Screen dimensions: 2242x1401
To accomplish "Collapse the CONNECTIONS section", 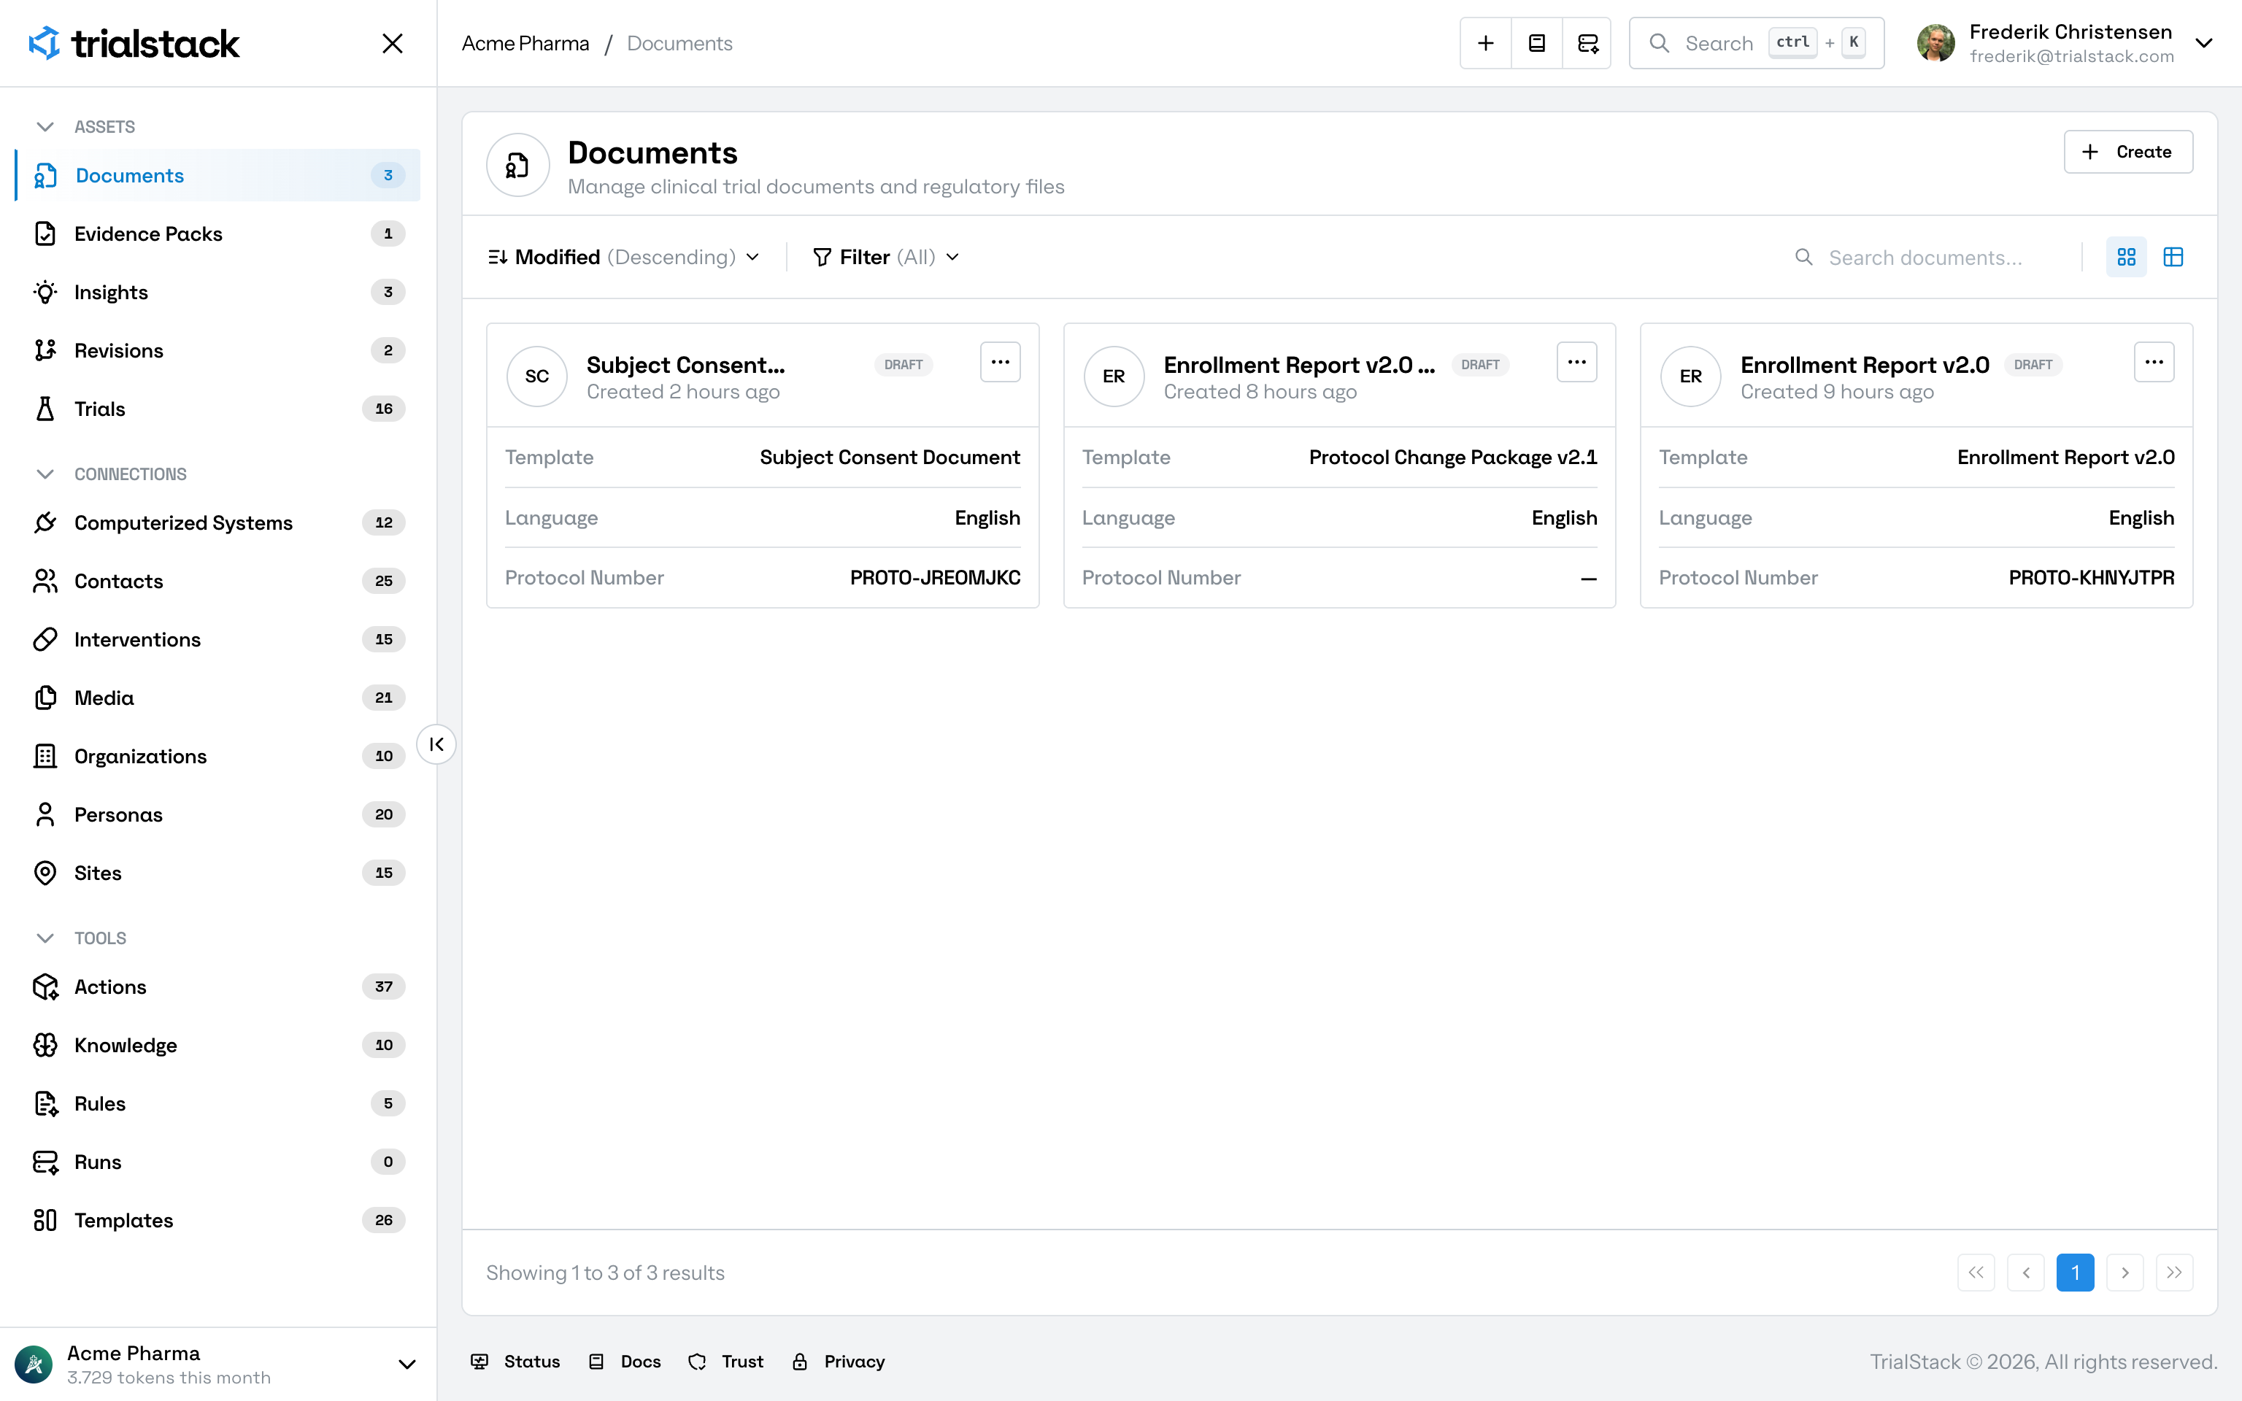I will [x=45, y=474].
